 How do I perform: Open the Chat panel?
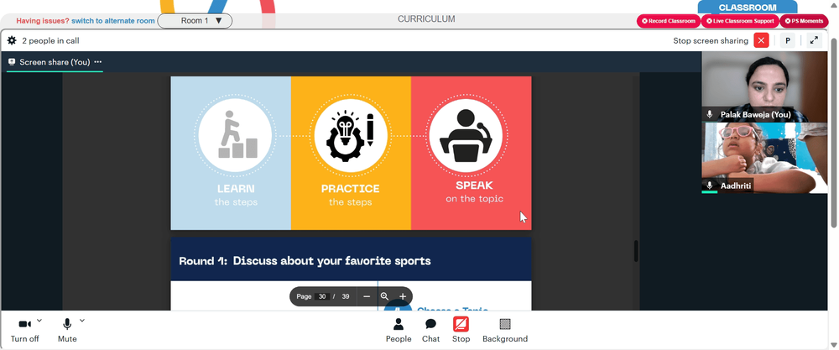(430, 330)
